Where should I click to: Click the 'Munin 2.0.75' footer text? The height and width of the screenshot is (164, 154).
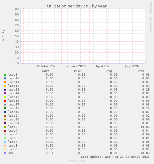click(x=77, y=161)
